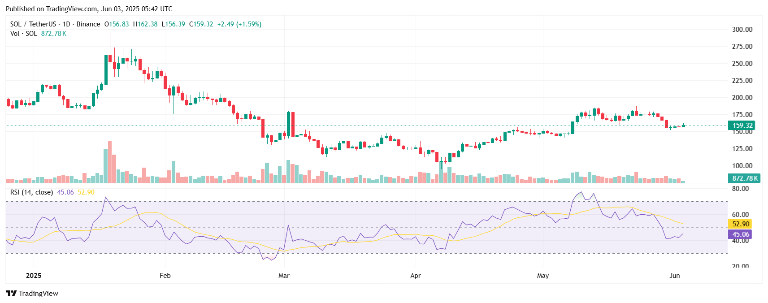The width and height of the screenshot is (768, 303).
Task: Click the TradingView logo icon at bottom
Action: pos(11,293)
